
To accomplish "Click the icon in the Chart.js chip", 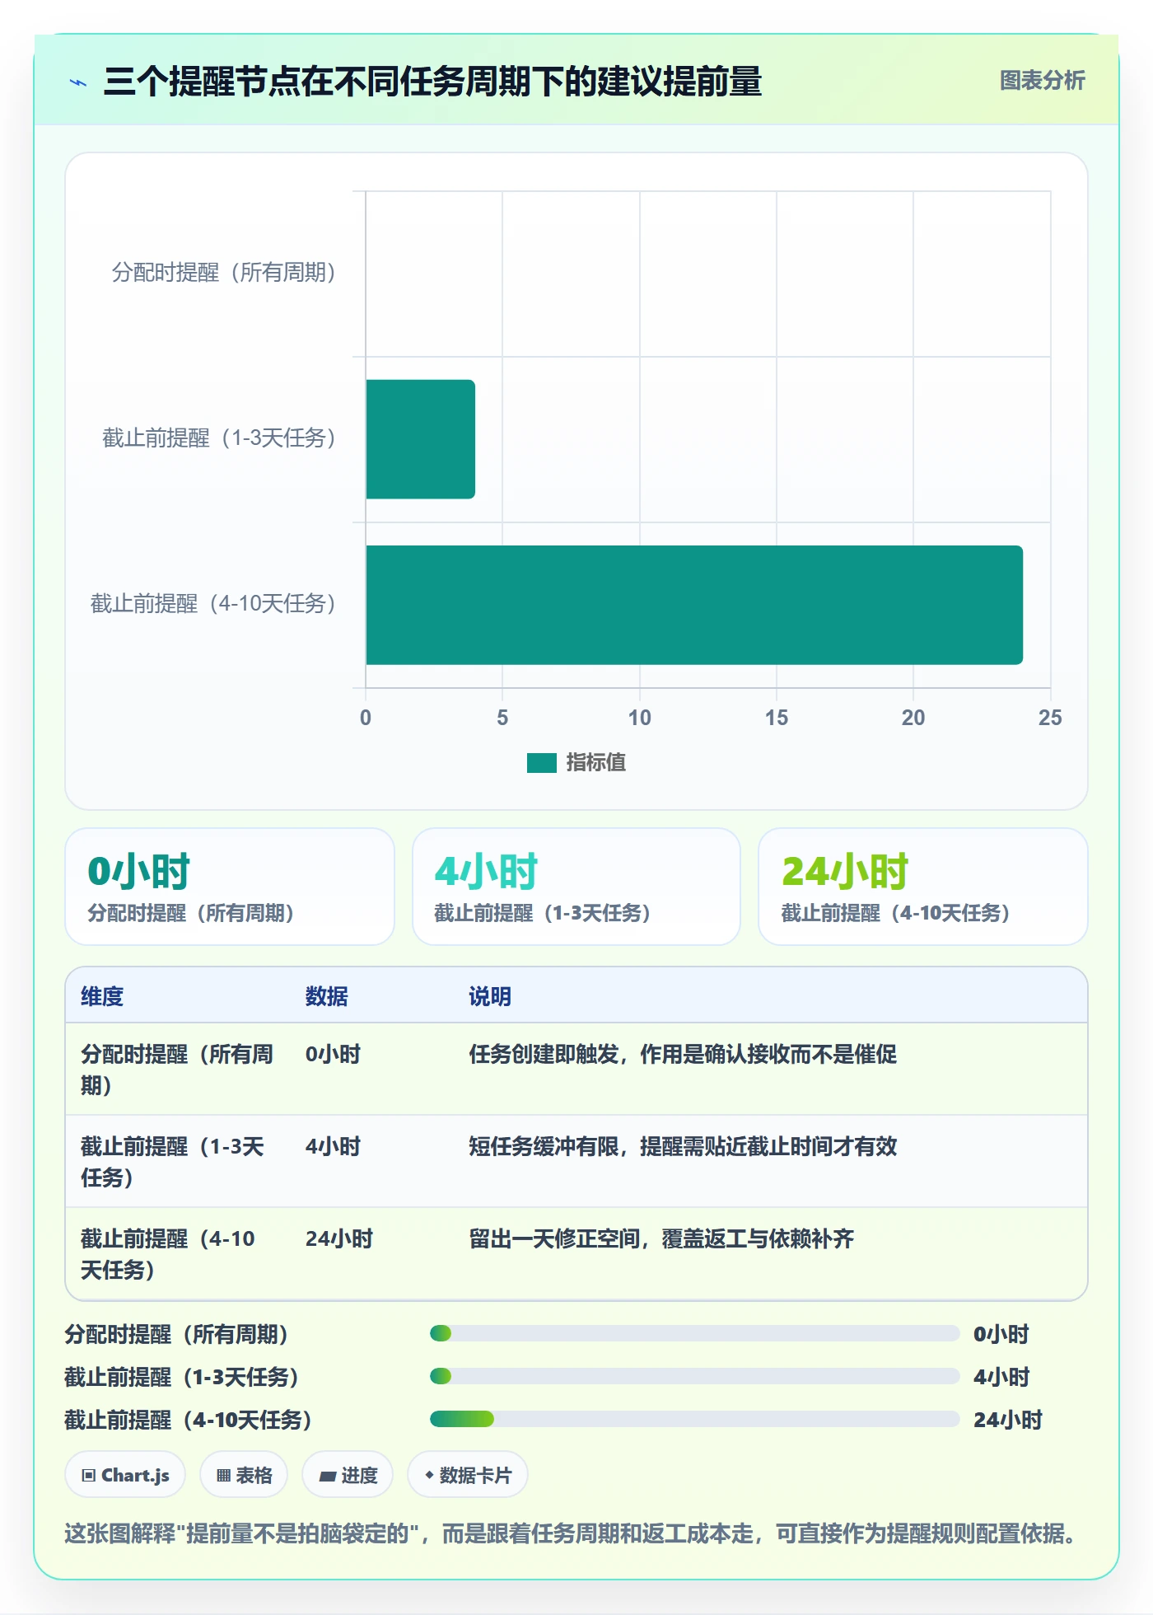I will tap(89, 1476).
